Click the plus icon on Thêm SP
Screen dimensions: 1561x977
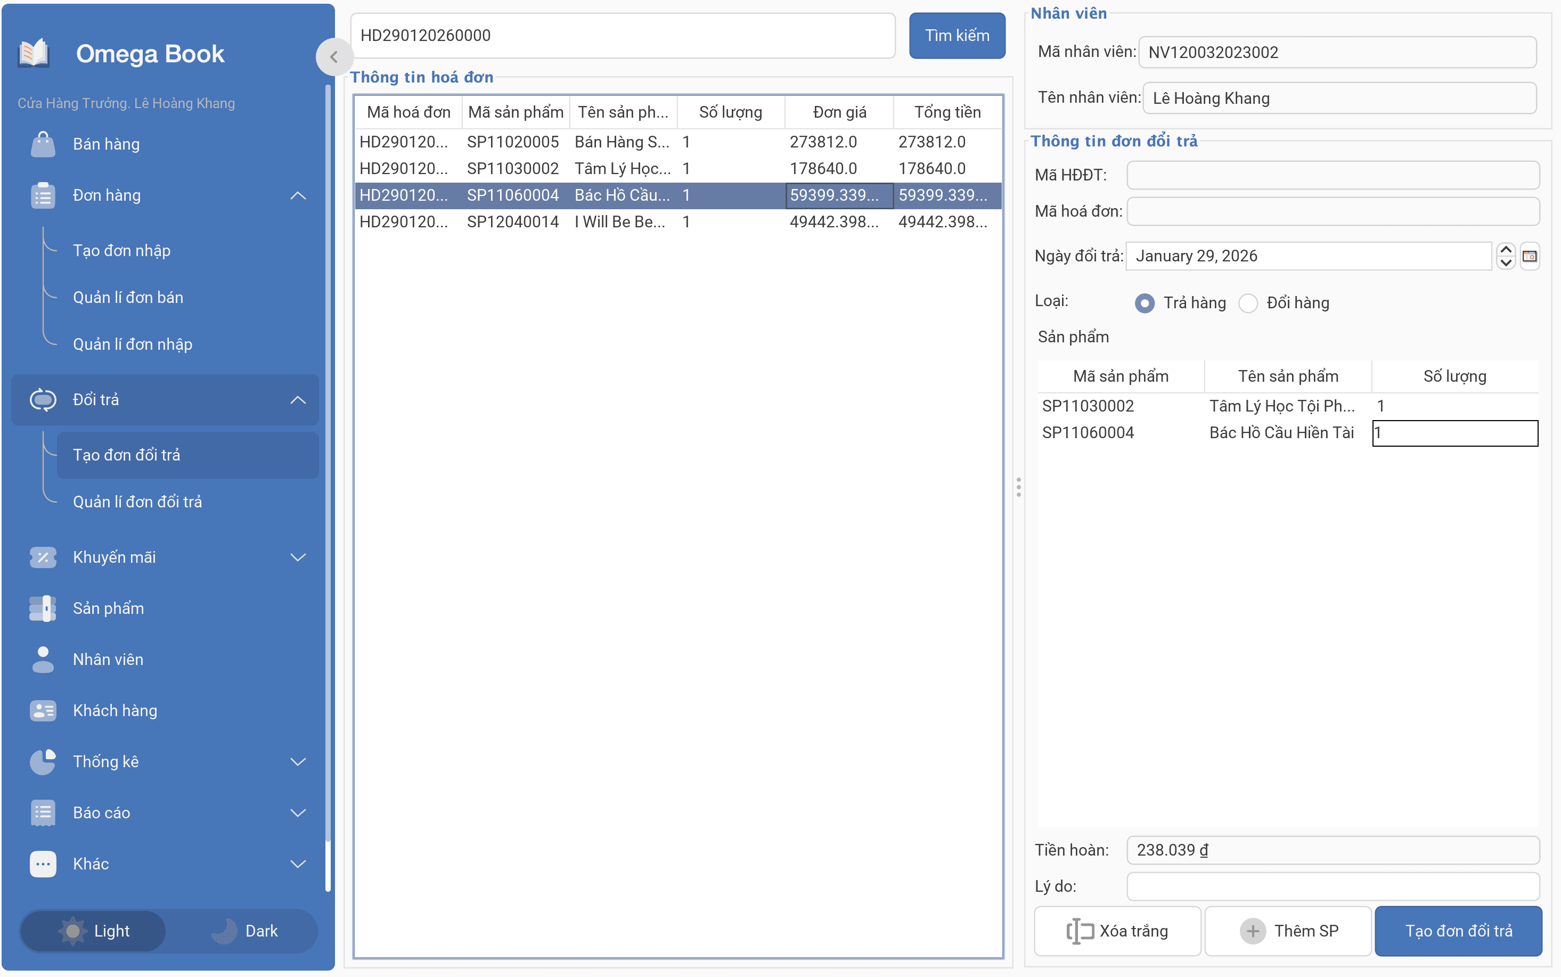(1252, 931)
